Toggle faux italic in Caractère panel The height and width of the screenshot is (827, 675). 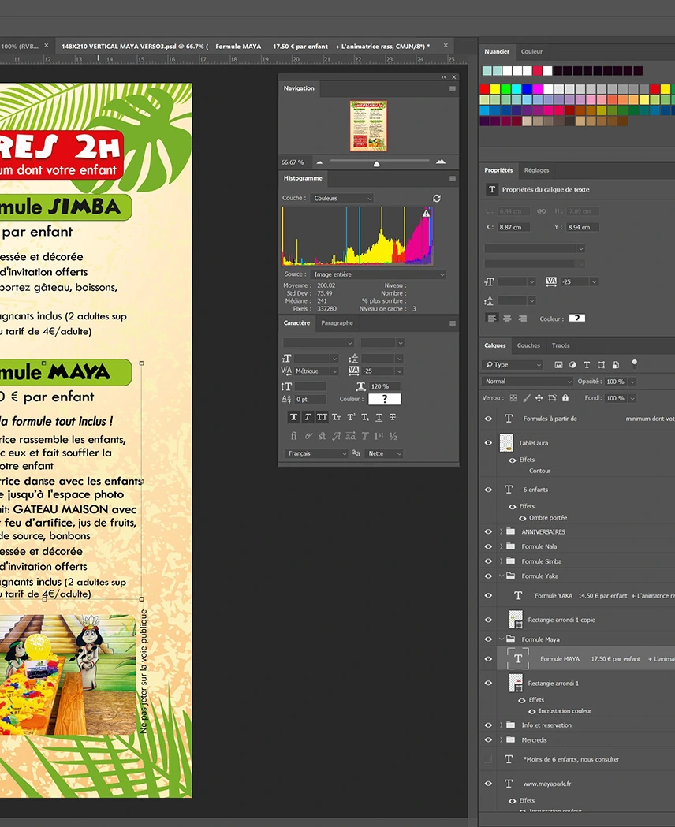coord(308,417)
